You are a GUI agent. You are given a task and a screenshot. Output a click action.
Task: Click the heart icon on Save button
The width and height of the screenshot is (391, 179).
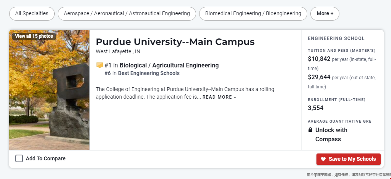(323, 159)
